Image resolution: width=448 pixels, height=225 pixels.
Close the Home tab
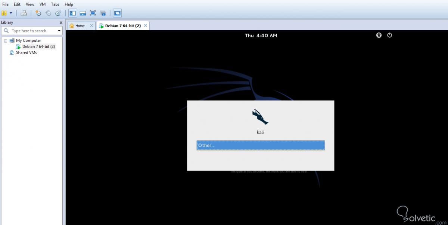click(x=91, y=26)
